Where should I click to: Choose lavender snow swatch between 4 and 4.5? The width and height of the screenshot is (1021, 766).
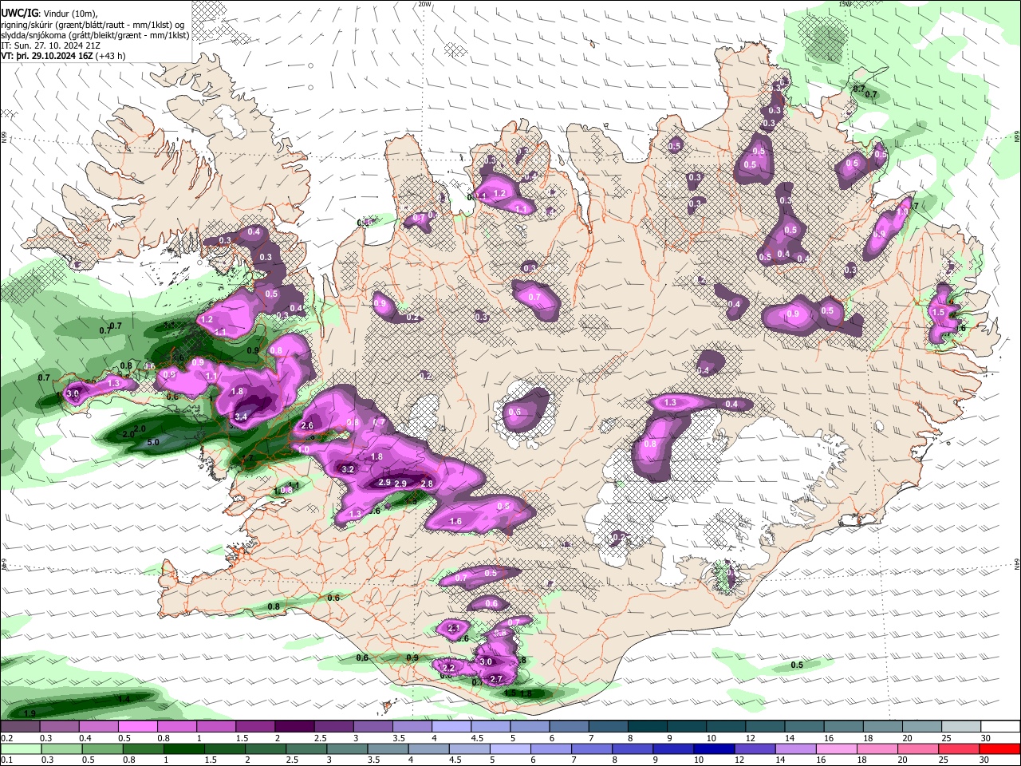click(x=451, y=727)
